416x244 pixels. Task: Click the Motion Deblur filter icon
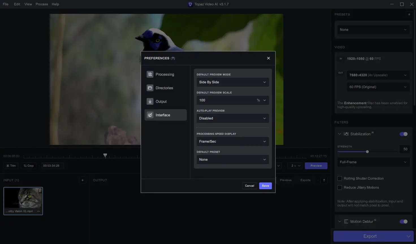click(x=346, y=221)
